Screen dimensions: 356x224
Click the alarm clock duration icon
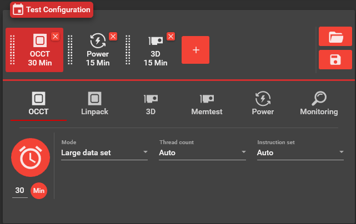click(31, 157)
